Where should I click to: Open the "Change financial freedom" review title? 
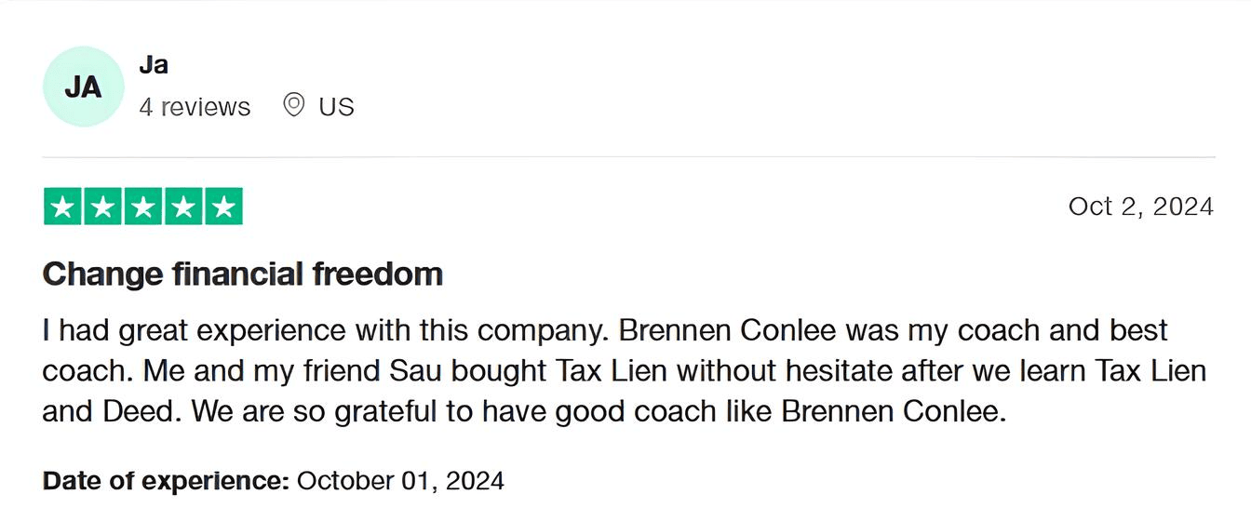point(242,274)
